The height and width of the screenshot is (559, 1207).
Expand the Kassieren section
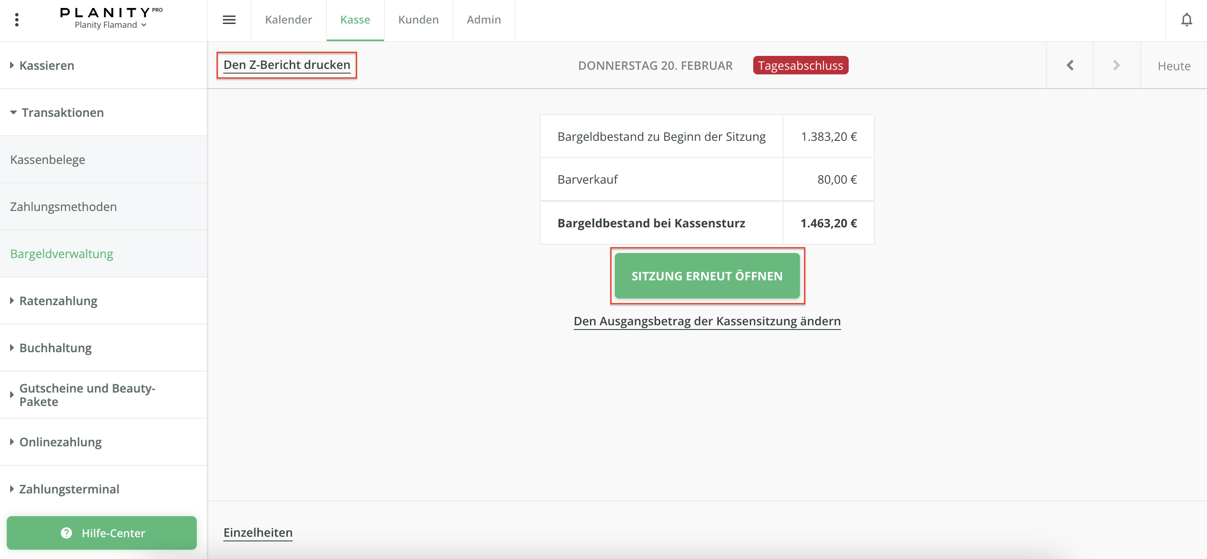[x=47, y=66]
